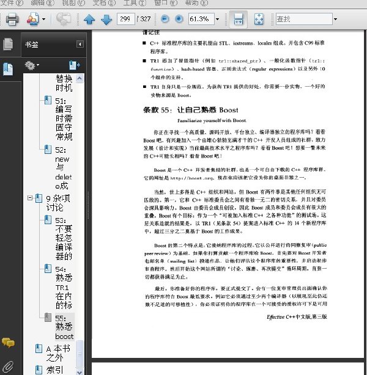This screenshot has height=375, width=367.
Task: Click total page count text 327
Action: point(145,19)
